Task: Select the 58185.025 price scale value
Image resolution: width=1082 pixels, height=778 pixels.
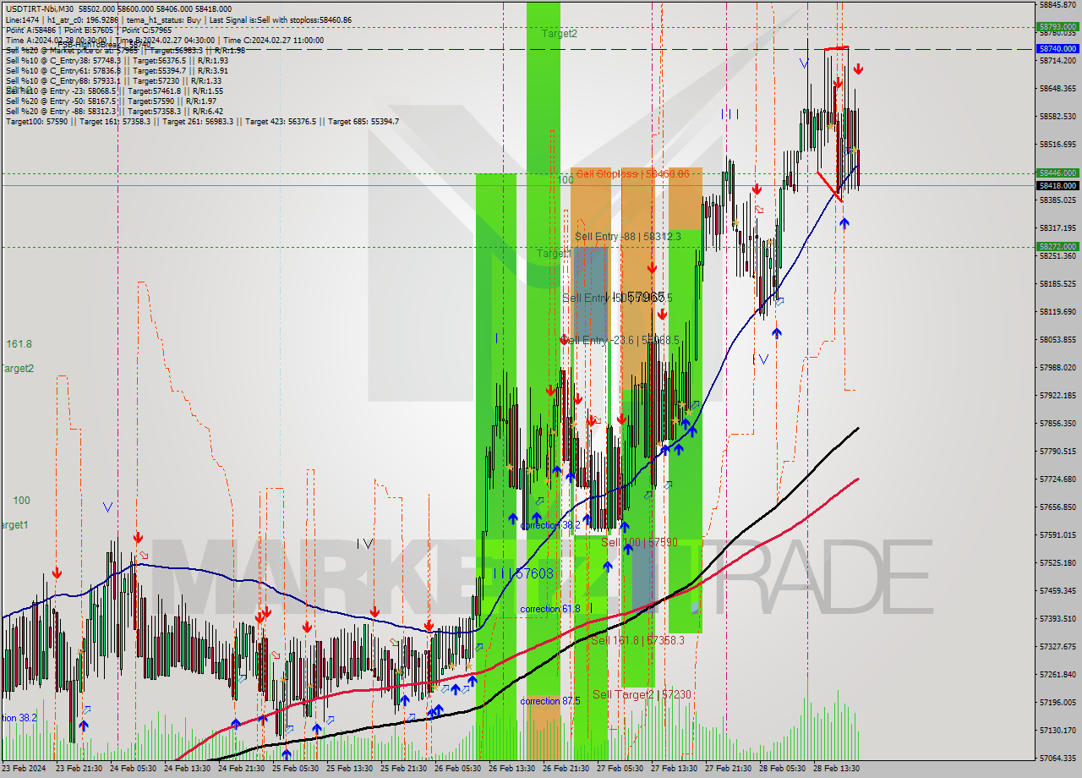Action: click(1057, 283)
